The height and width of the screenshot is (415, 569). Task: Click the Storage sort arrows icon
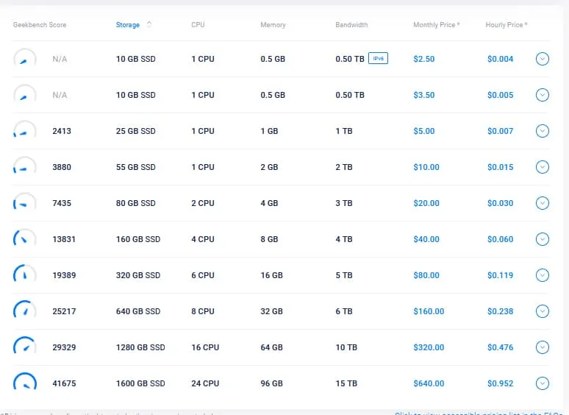tap(148, 24)
